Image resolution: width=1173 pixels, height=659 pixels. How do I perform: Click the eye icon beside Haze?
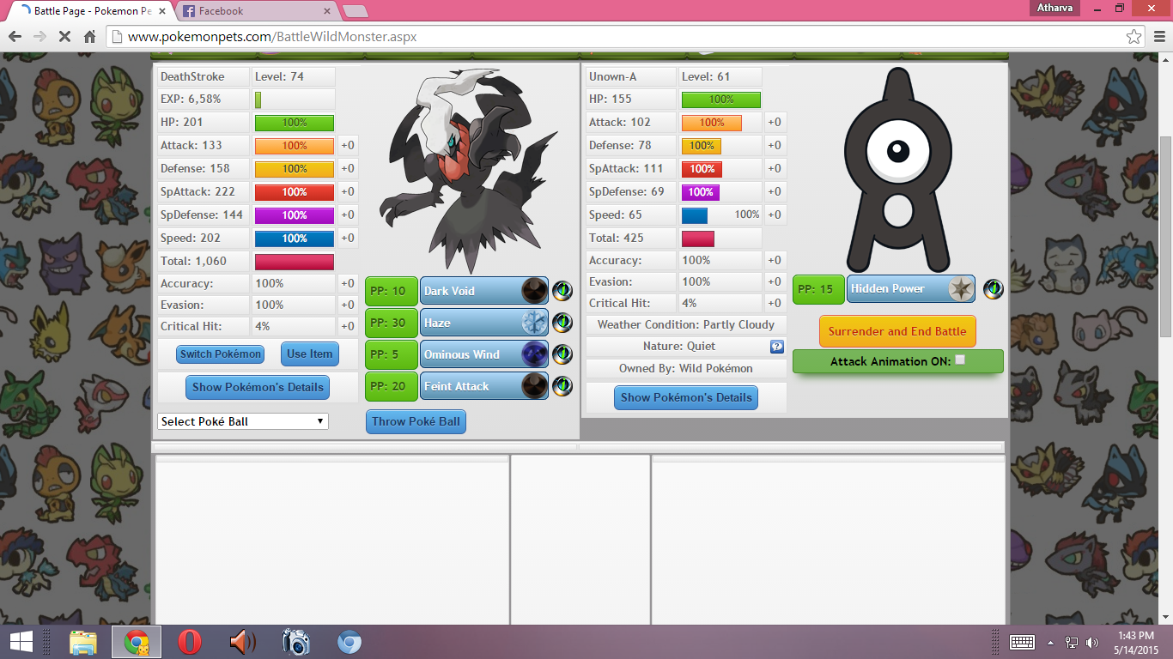[x=562, y=323]
